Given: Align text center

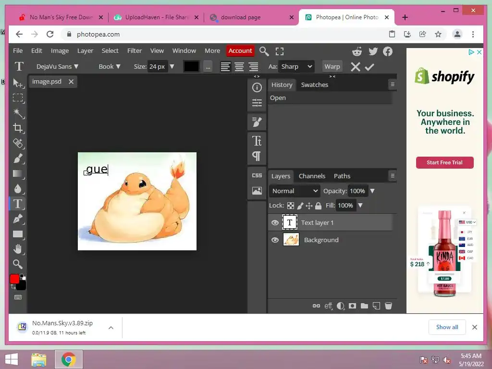Looking at the screenshot, I should pyautogui.click(x=239, y=66).
